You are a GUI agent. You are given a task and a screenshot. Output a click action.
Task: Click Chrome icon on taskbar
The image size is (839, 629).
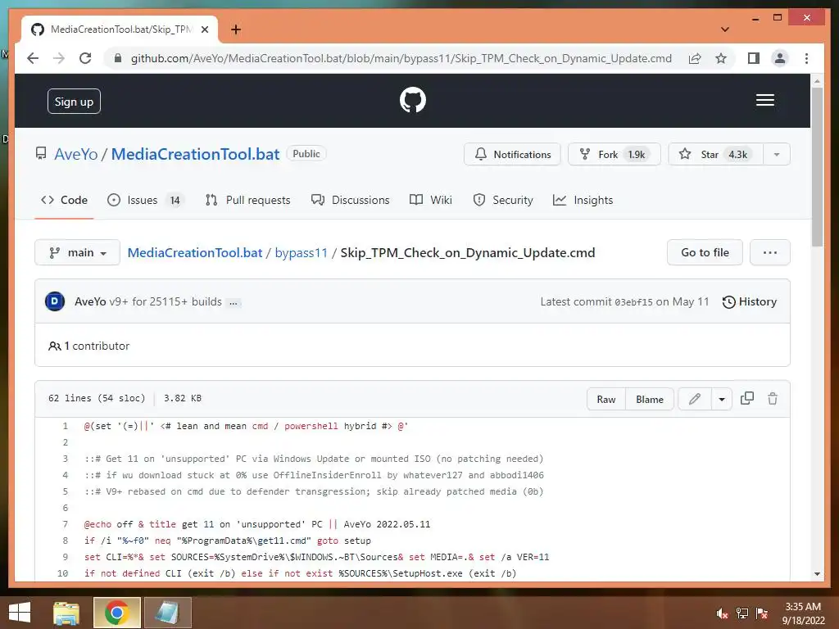116,613
